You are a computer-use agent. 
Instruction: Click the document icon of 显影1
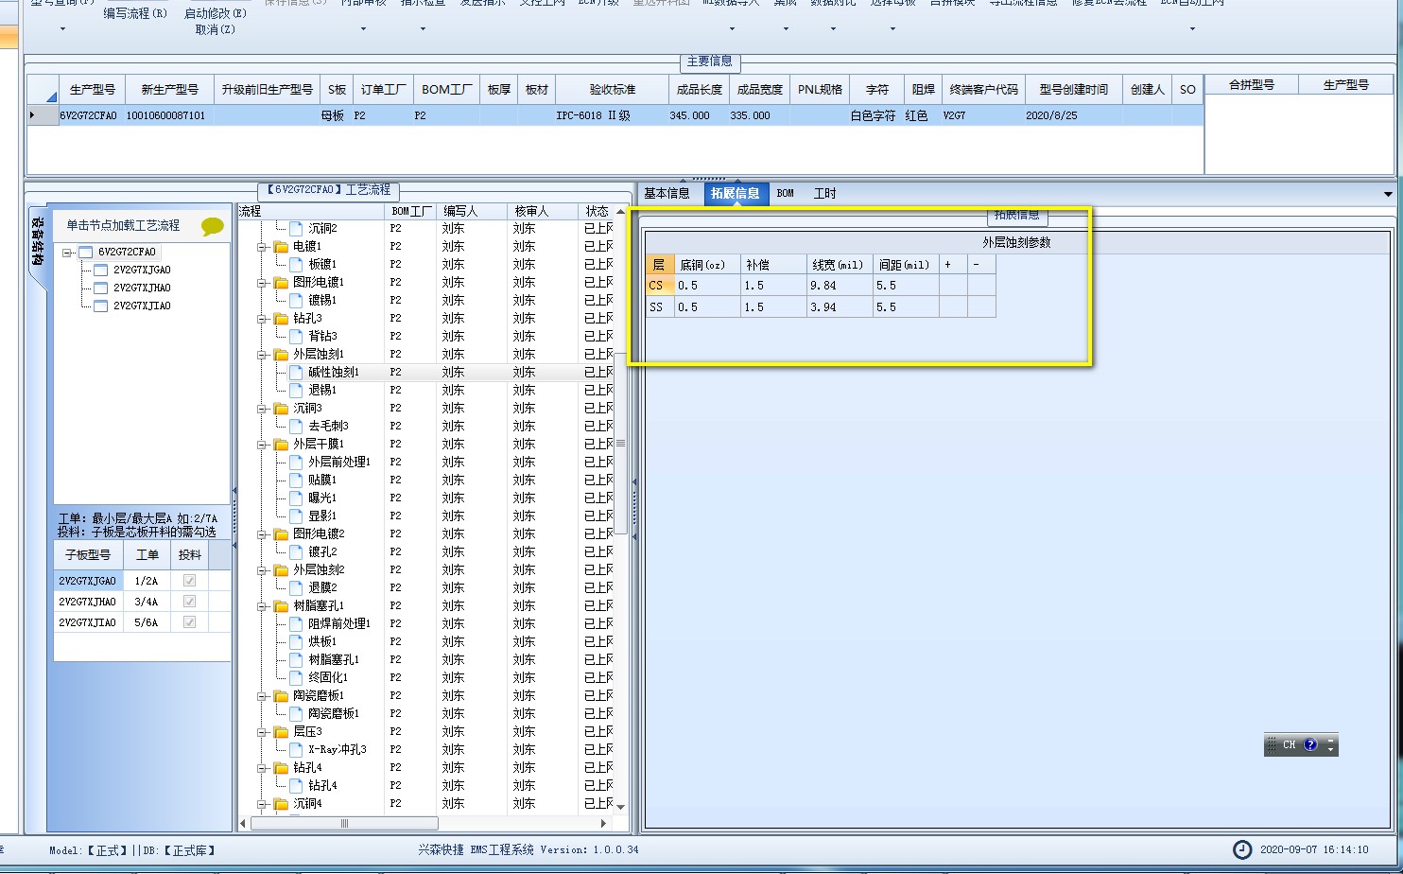click(x=296, y=516)
